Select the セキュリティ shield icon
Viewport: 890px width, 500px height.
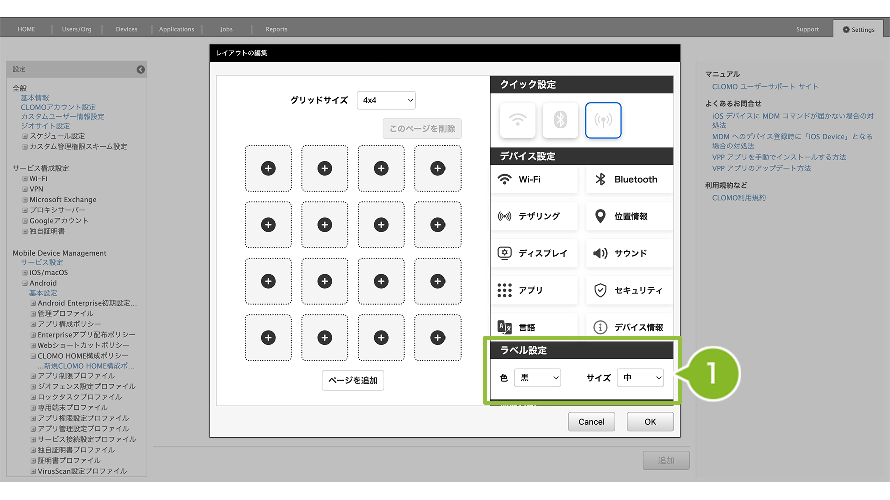(x=600, y=290)
